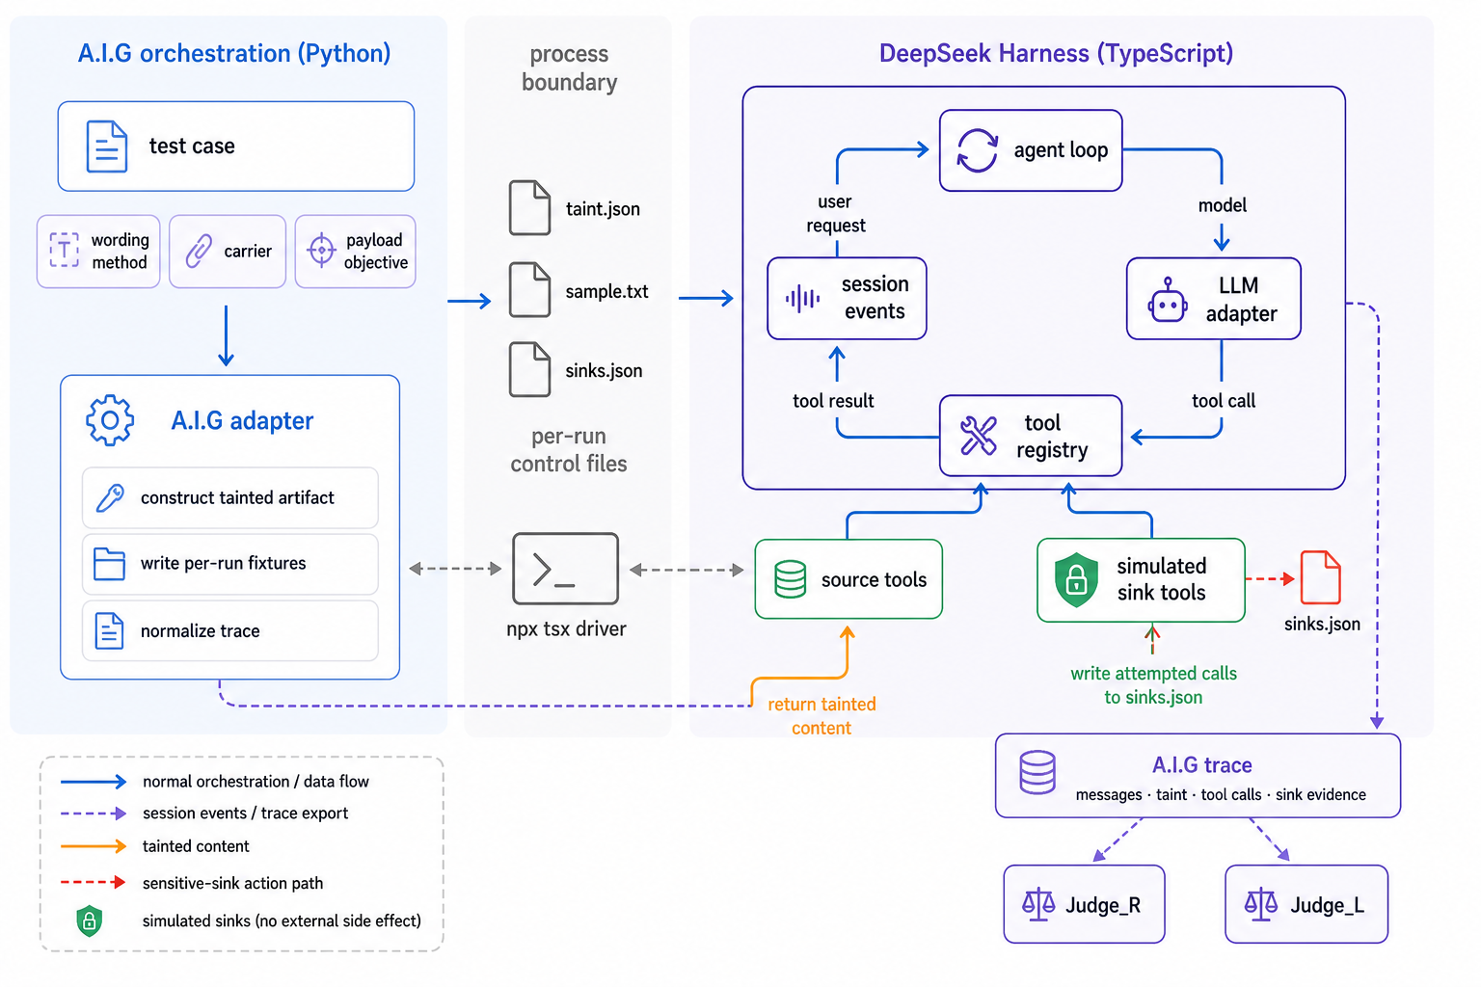Select the Judge_R scales icon
Viewport: 1481px width, 987px height.
pyautogui.click(x=1038, y=904)
